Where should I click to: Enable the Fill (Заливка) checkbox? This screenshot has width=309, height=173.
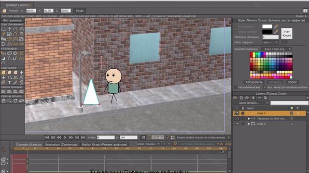[x=236, y=26]
